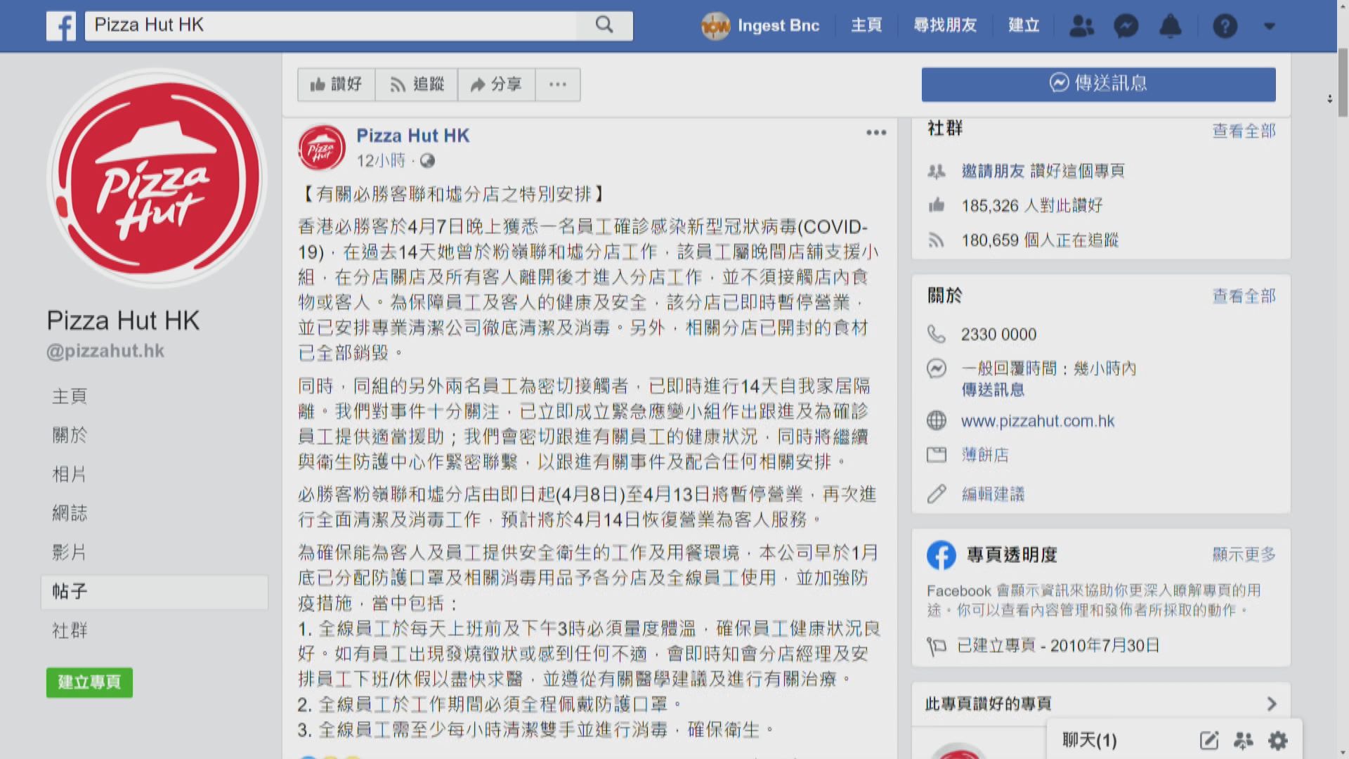Open notifications bell icon
This screenshot has height=759, width=1349.
[x=1170, y=26]
